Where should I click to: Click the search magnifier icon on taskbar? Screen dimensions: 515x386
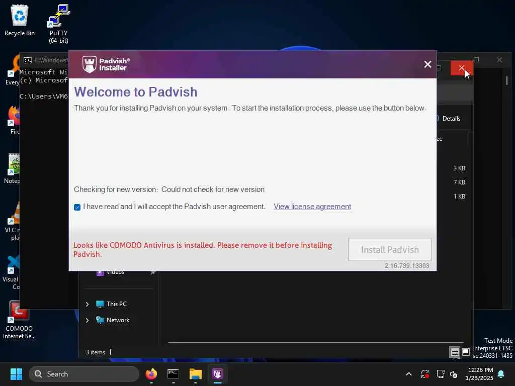tap(38, 374)
